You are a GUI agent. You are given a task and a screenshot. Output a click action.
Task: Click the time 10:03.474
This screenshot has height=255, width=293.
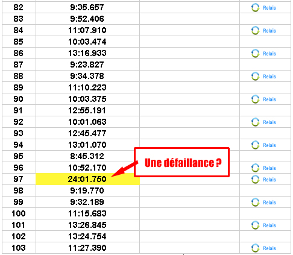(x=87, y=42)
